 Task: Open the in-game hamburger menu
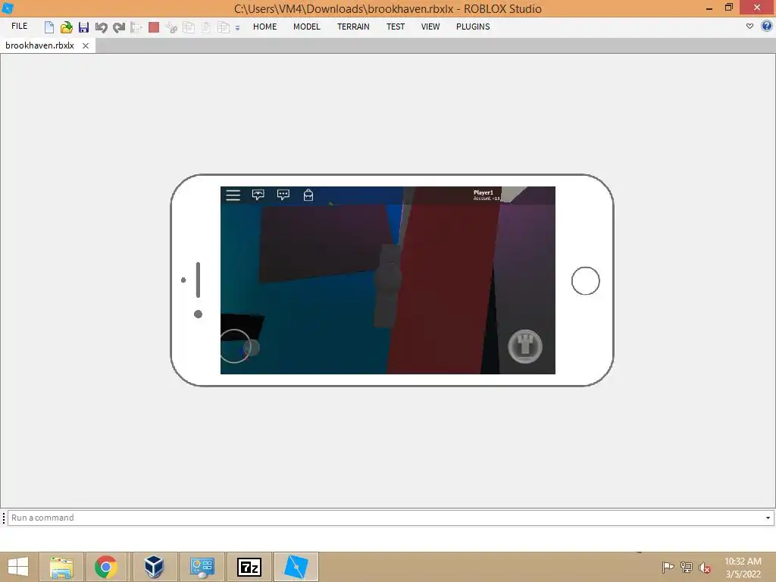[x=233, y=195]
